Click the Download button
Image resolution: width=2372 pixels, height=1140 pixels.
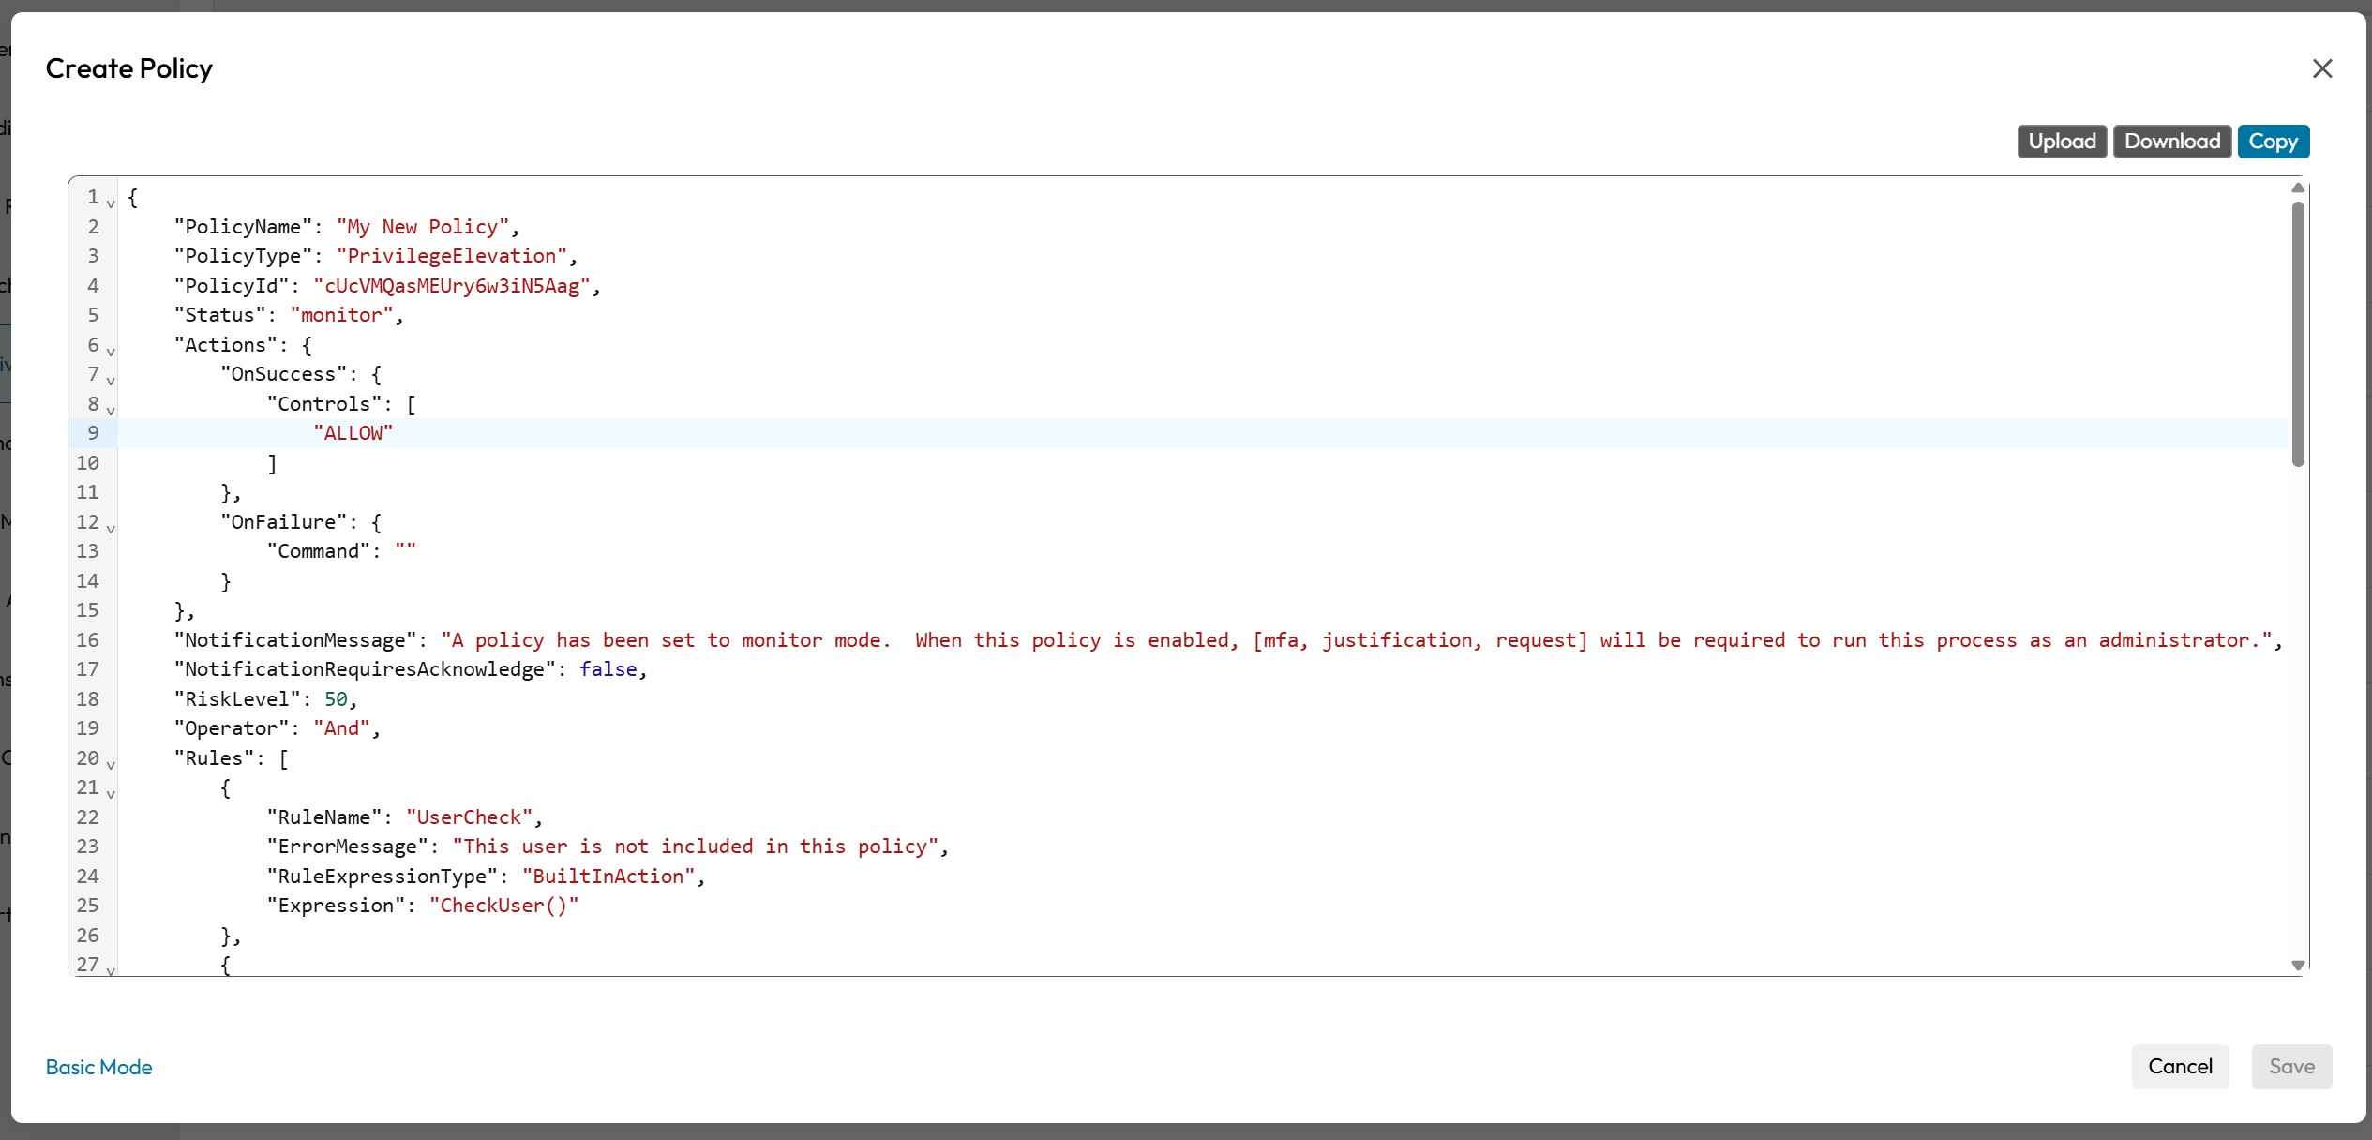click(x=2171, y=142)
